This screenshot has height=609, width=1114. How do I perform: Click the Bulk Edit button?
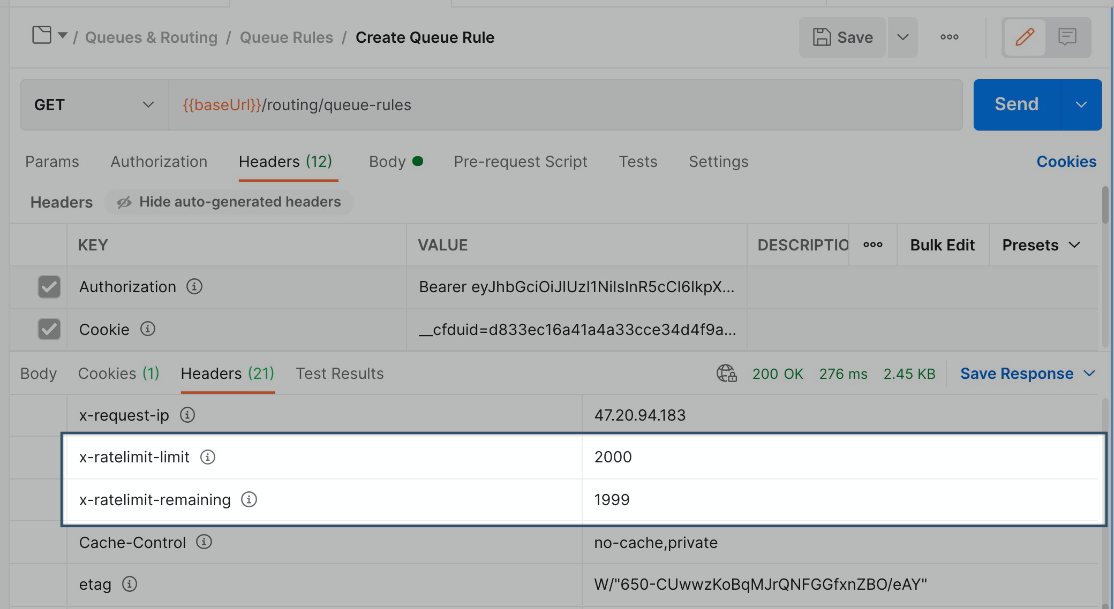pos(942,245)
